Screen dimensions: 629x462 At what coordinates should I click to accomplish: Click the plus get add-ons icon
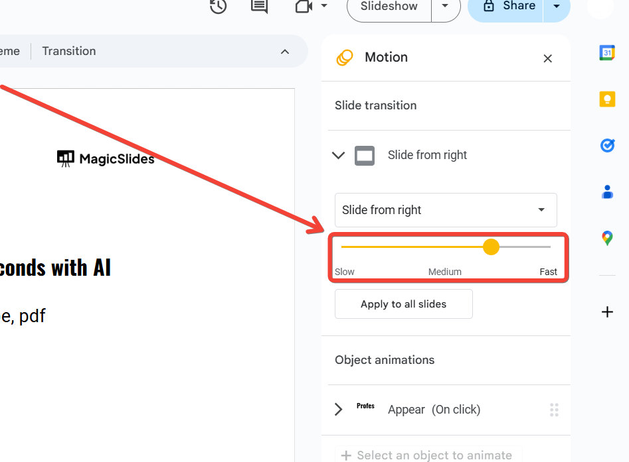(607, 312)
